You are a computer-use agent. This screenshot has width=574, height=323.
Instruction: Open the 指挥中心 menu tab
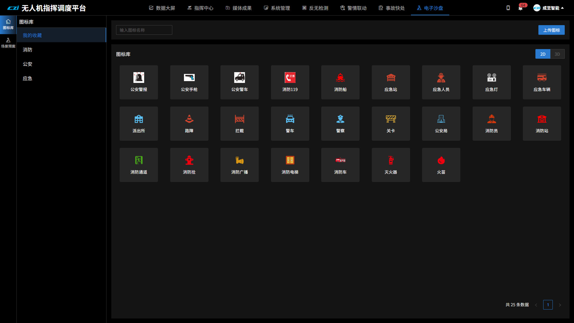coord(200,8)
